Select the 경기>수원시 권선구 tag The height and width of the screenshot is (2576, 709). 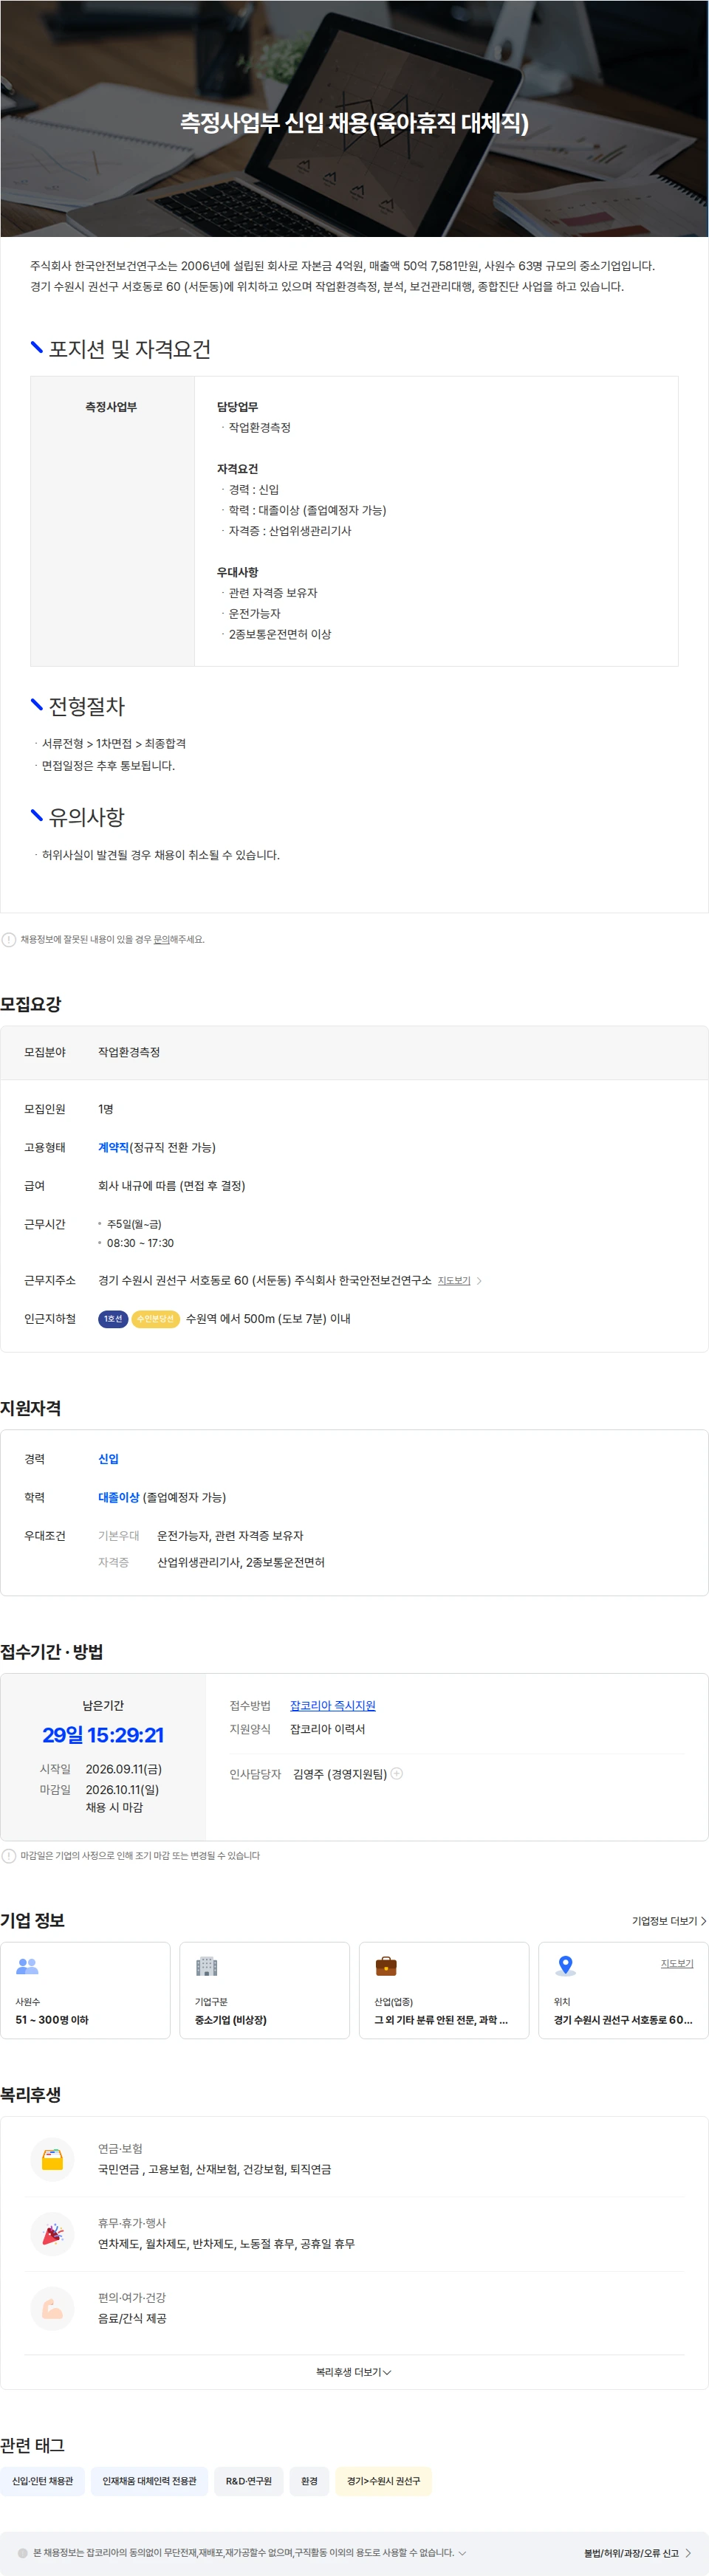[383, 2480]
